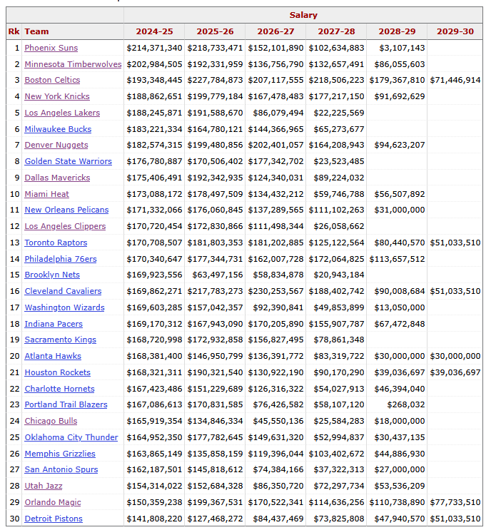Open the Minnesota Timberwolves link

pyautogui.click(x=73, y=64)
